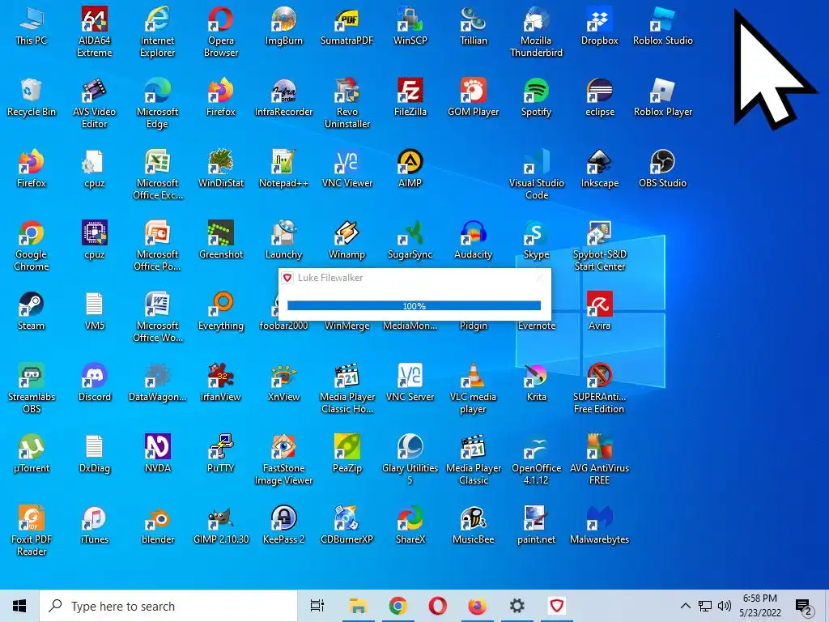The width and height of the screenshot is (829, 622).
Task: Click the Foxit PDF Reader icon
Action: pos(32,531)
